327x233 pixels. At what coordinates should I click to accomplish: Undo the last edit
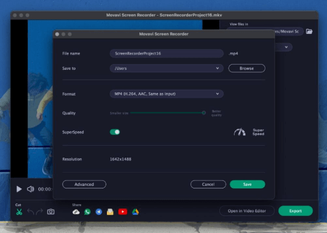(x=31, y=212)
